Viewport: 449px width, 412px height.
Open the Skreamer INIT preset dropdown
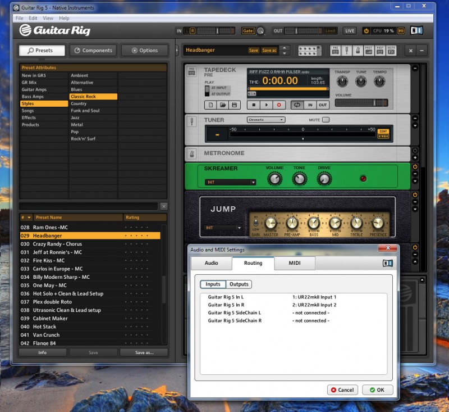[x=230, y=182]
